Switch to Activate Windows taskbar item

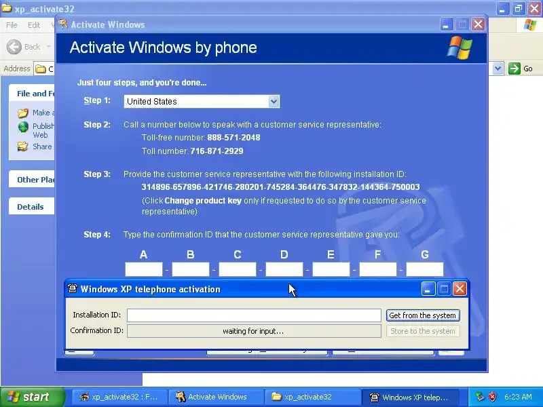215,397
